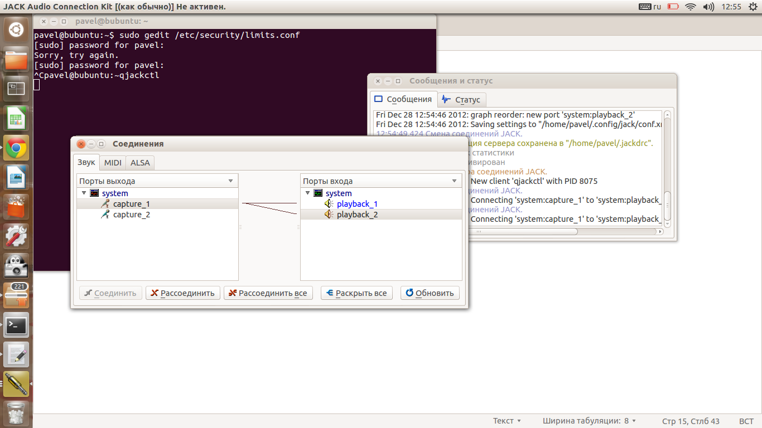The image size is (762, 428).
Task: Open the Terminal launcher icon
Action: [16, 325]
